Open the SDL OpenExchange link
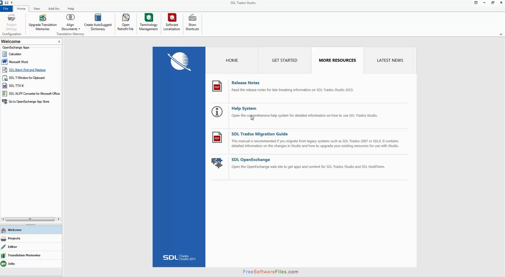 pyautogui.click(x=251, y=159)
